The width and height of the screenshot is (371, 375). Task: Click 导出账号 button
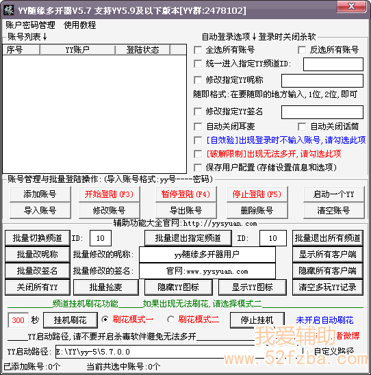pos(186,211)
